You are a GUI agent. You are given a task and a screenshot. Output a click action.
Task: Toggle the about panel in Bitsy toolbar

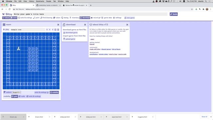click(x=6, y=18)
